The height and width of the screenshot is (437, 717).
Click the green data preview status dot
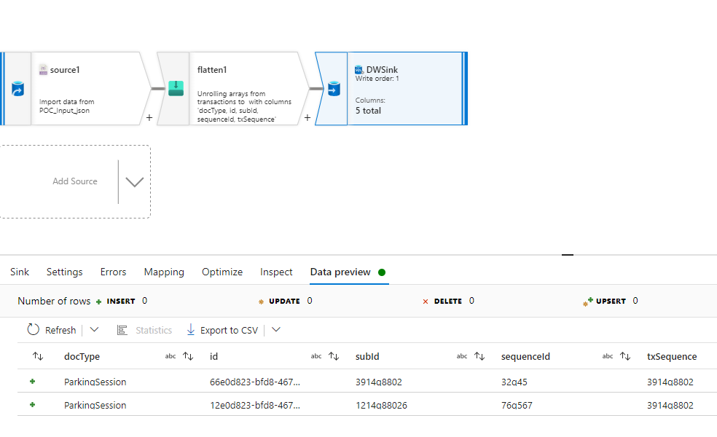382,272
